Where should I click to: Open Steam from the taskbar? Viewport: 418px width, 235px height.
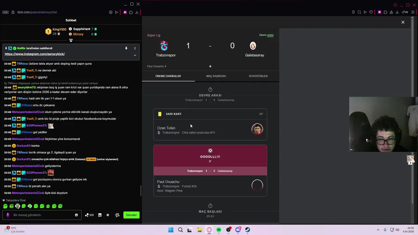click(x=248, y=230)
